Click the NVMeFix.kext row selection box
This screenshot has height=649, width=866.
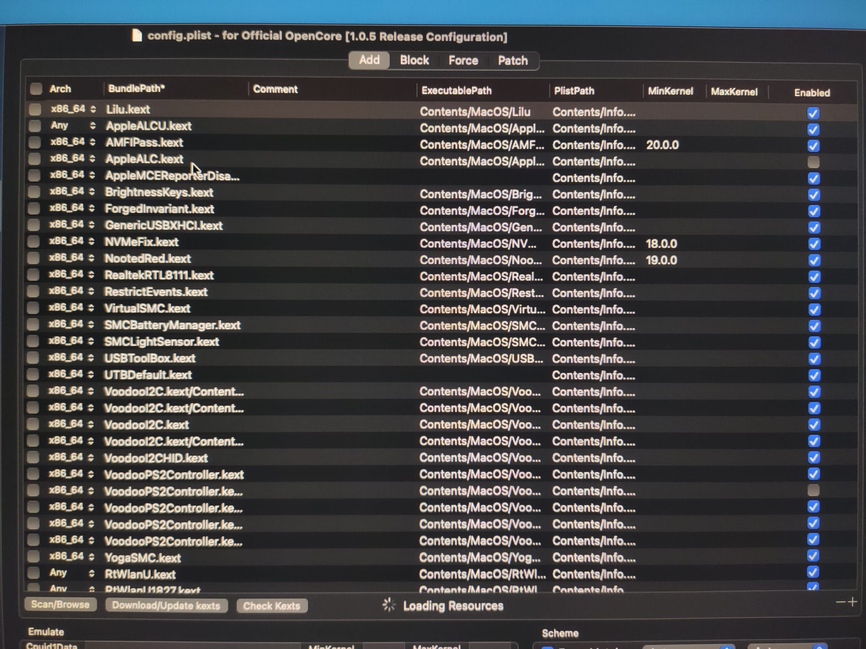click(x=34, y=241)
